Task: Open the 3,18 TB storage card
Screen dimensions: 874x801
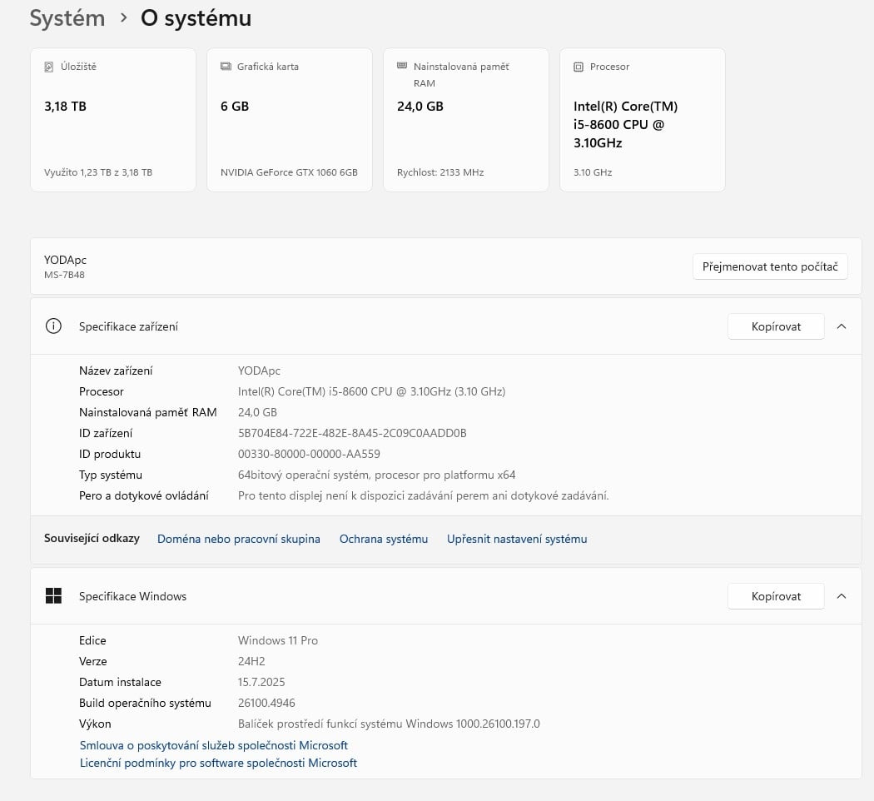Action: (112, 121)
